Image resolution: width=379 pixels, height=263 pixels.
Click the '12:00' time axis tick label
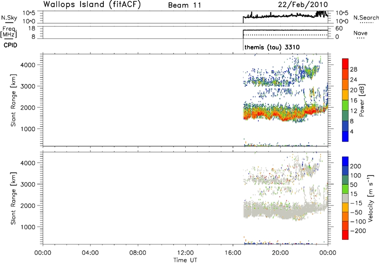tap(185, 253)
